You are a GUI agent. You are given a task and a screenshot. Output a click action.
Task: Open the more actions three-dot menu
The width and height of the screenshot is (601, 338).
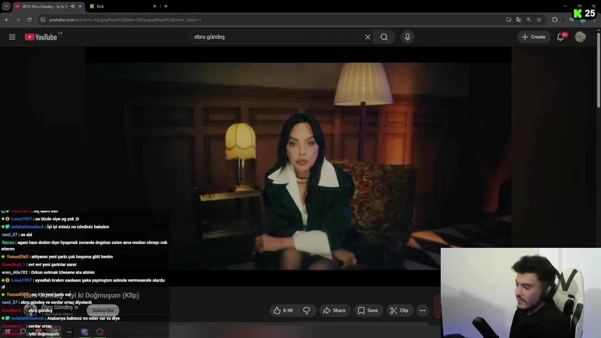[x=423, y=310]
